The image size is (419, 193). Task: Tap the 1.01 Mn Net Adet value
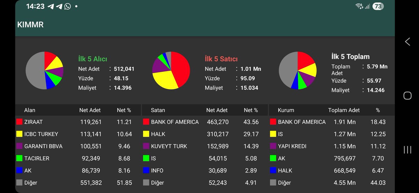pos(251,69)
